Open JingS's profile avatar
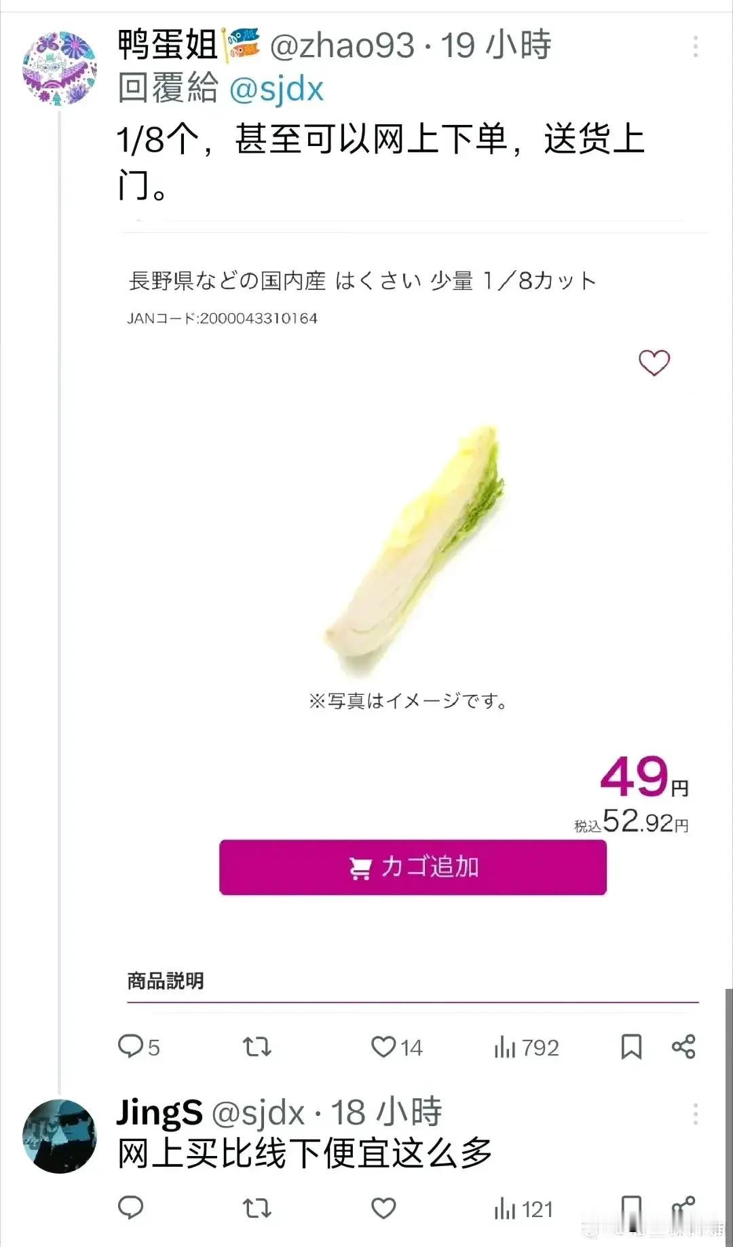 (x=60, y=1136)
